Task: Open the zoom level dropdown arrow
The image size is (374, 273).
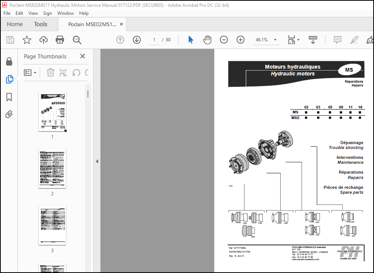Action: point(275,40)
